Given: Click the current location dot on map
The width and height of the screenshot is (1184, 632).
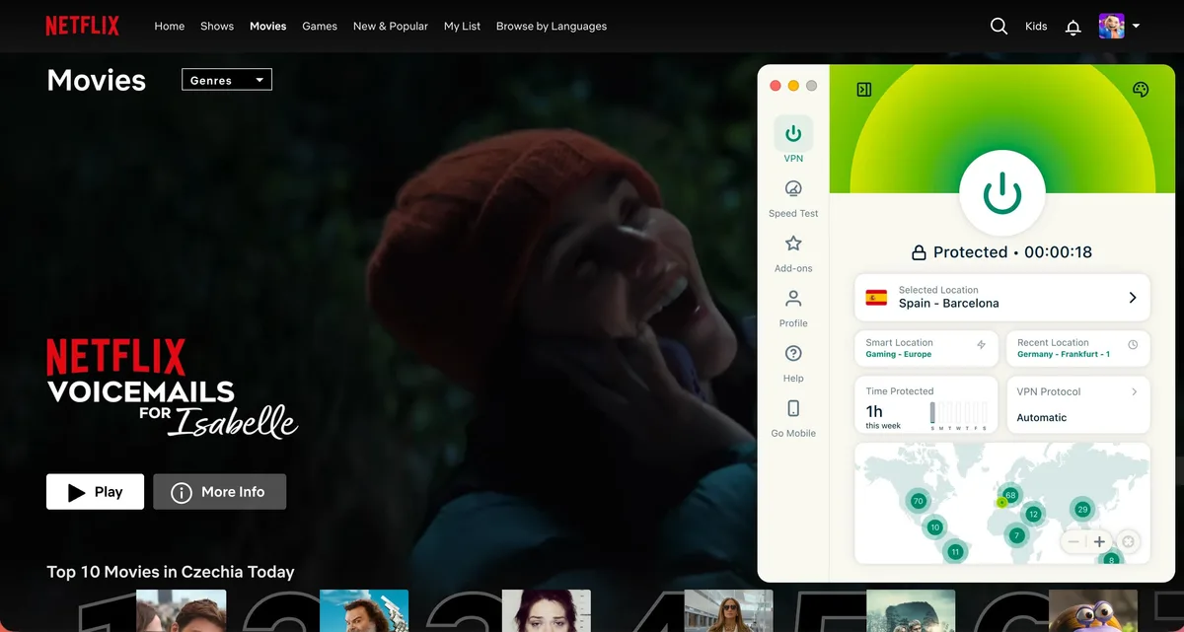Looking at the screenshot, I should click(x=1001, y=503).
